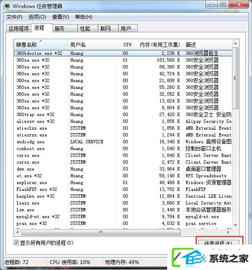This screenshot has width=252, height=270.
Task: Sort by 用户名 column header
Action: (x=92, y=45)
